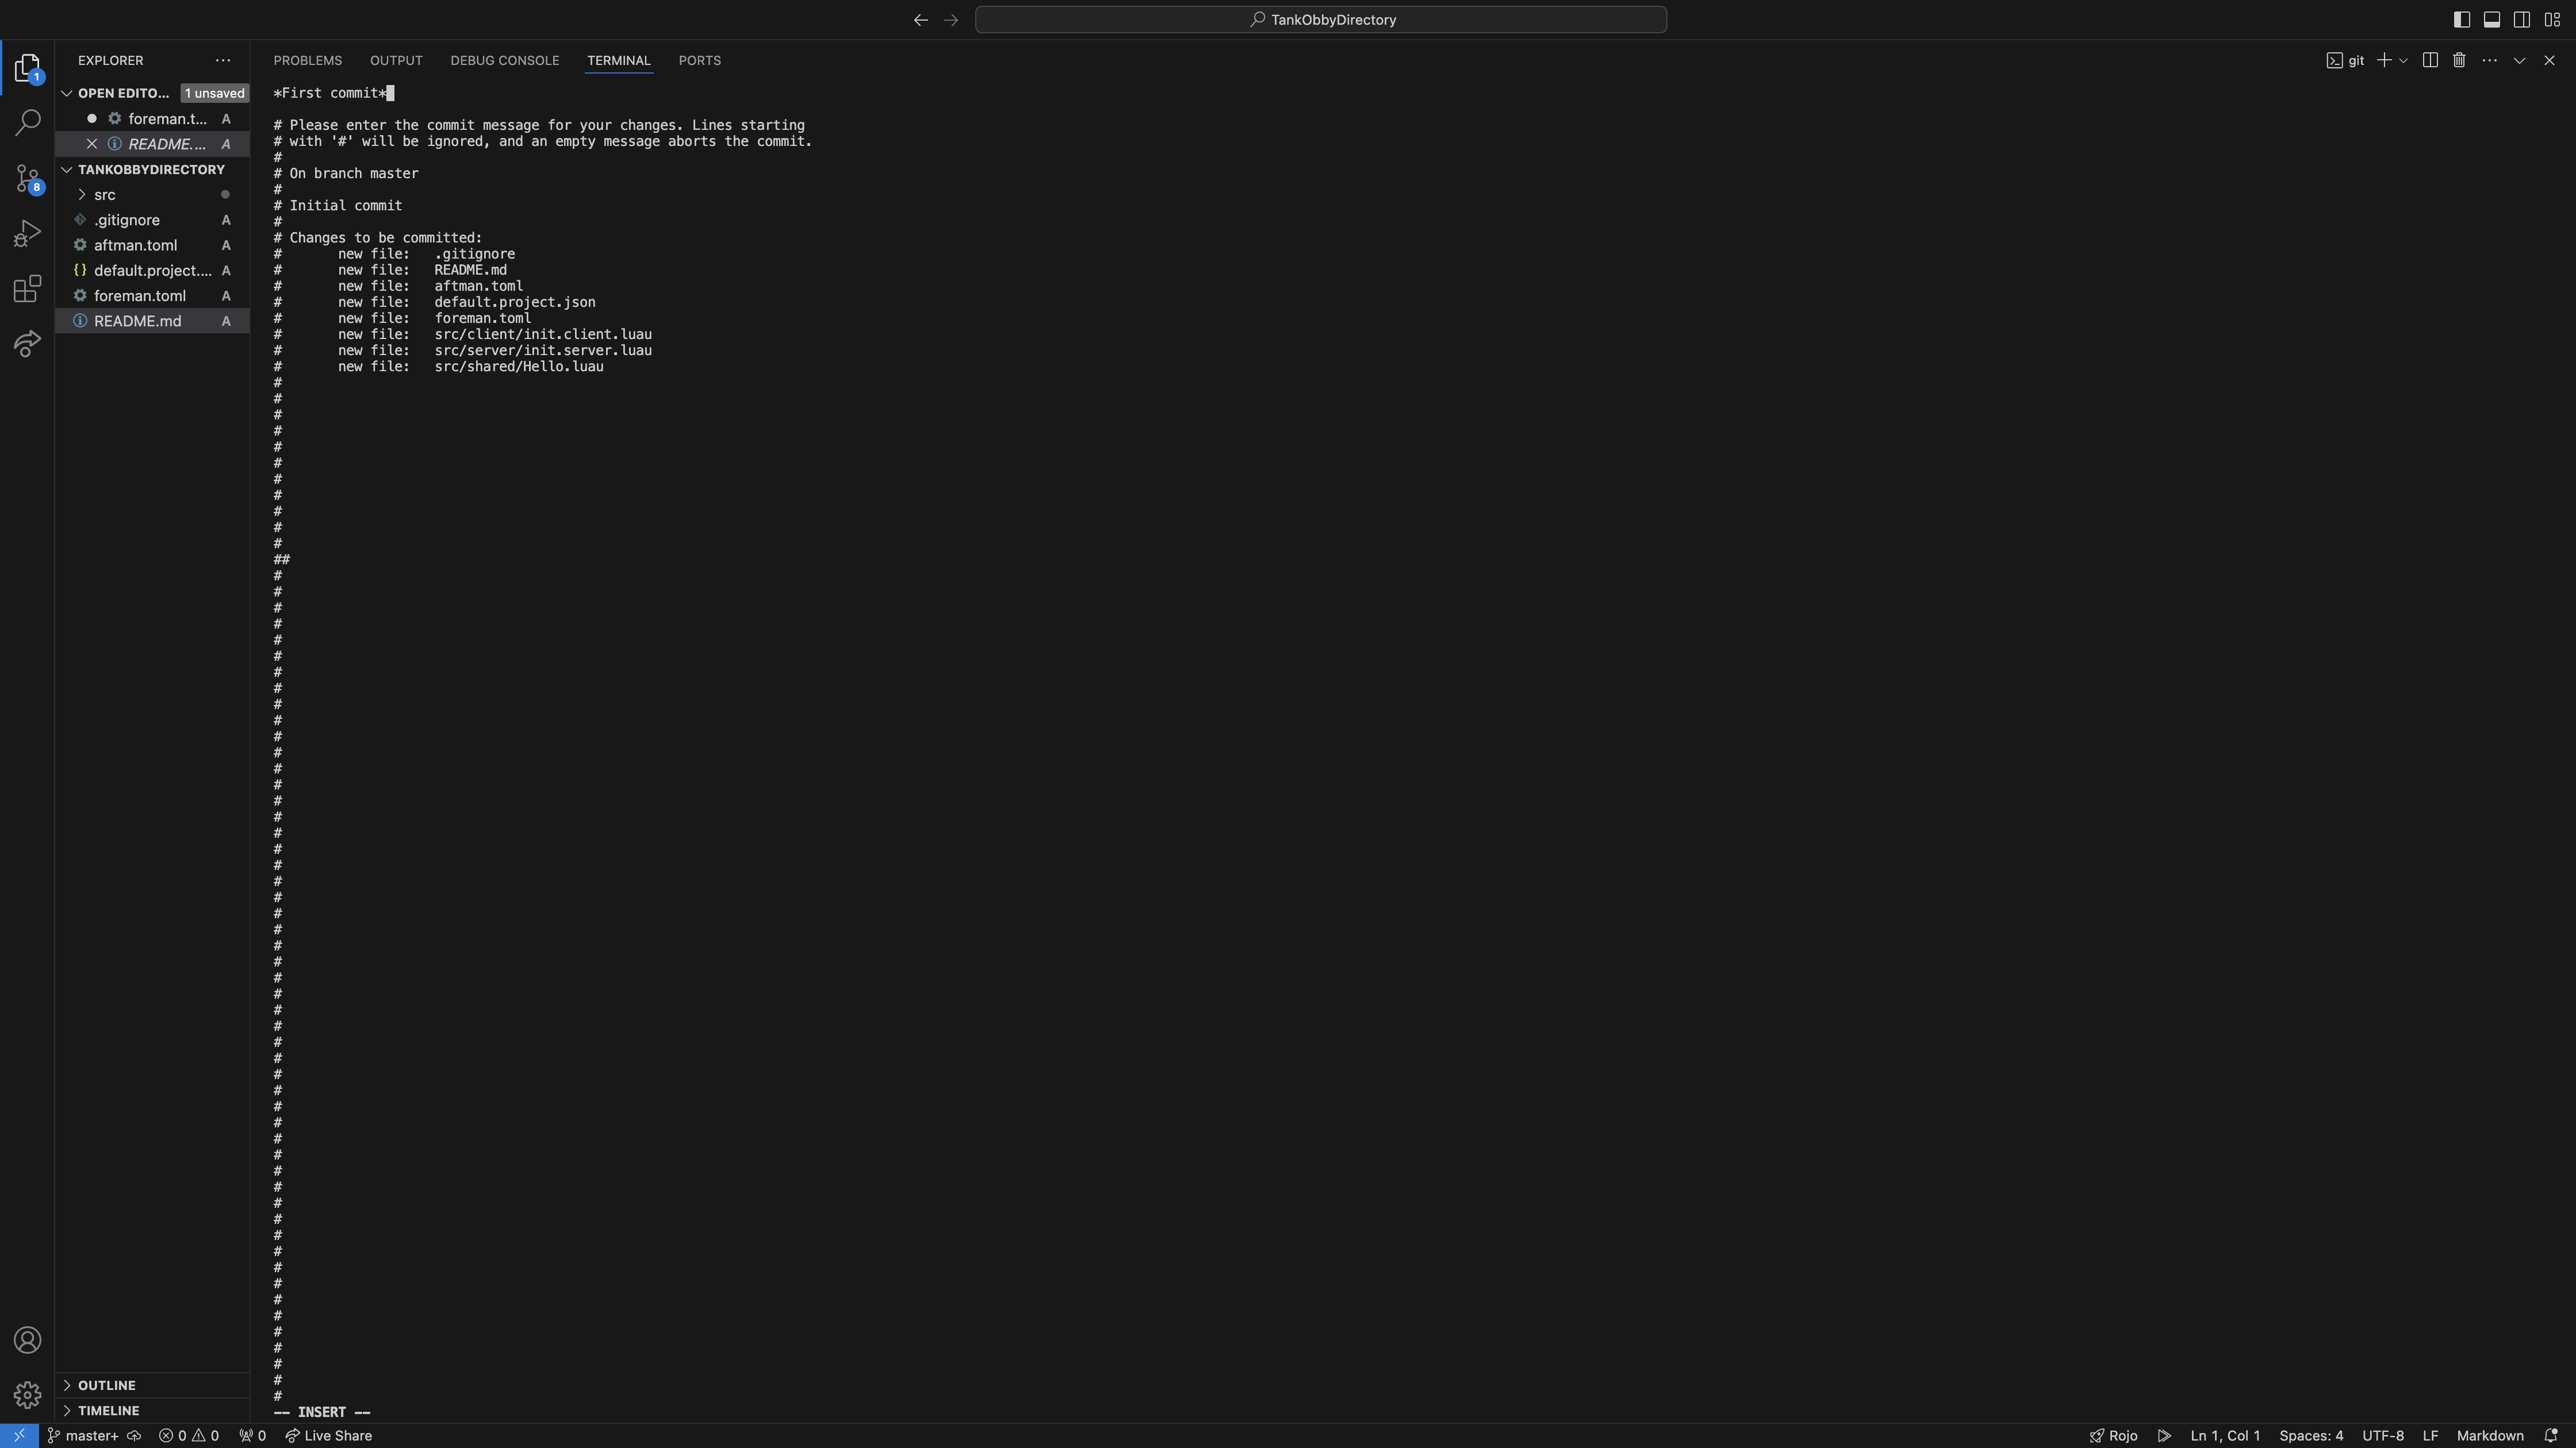Expand the src folder
Screen dimensions: 2576x1448
click(x=104, y=195)
